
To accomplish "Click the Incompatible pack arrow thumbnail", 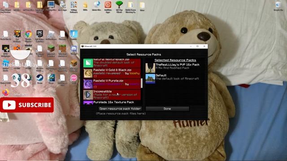I will click(88, 95).
